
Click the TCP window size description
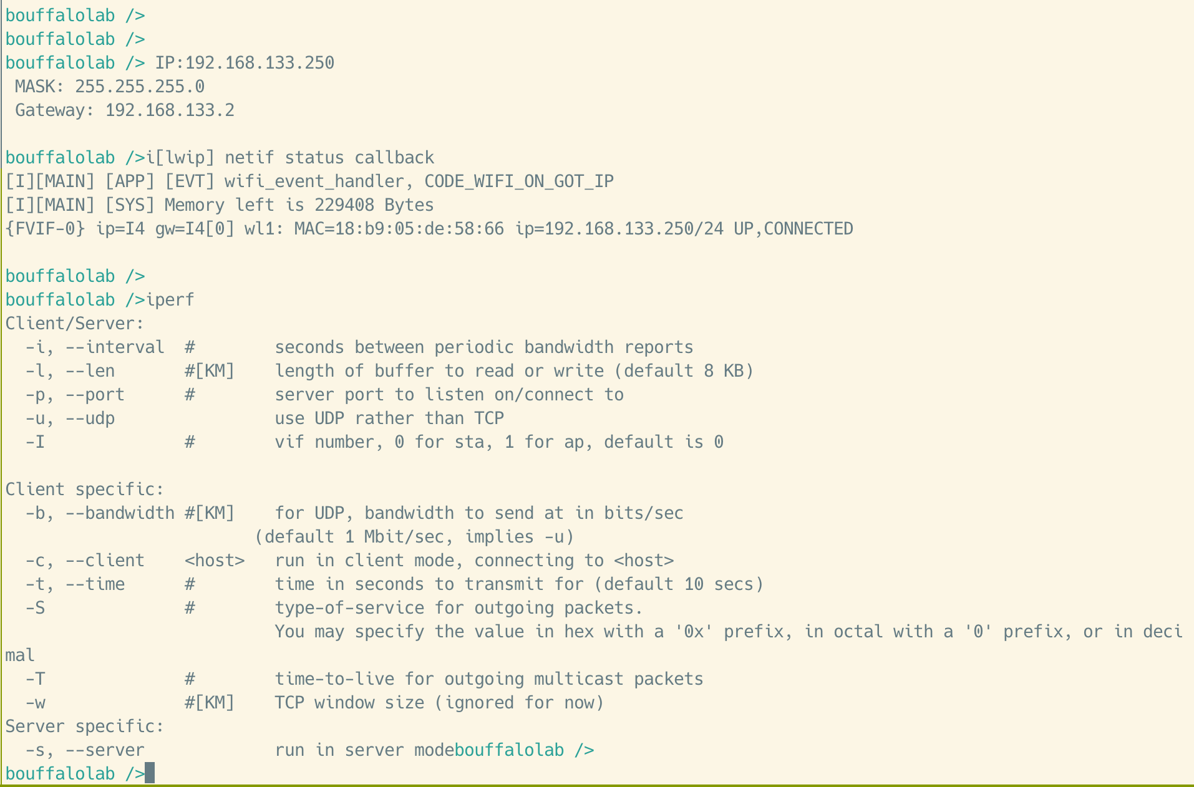[439, 702]
